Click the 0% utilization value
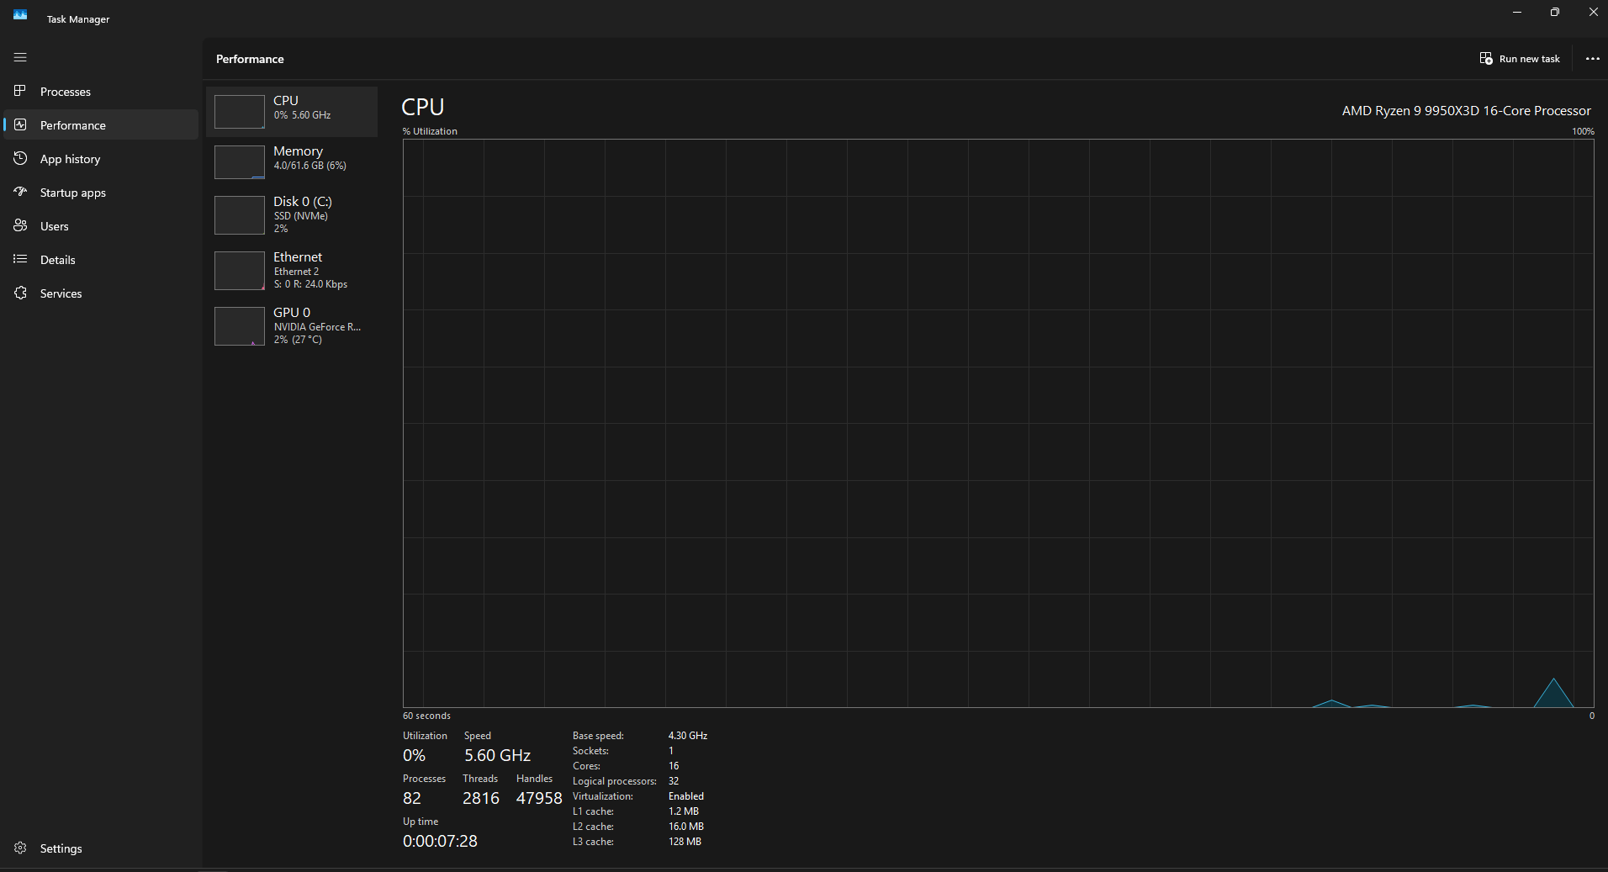This screenshot has width=1608, height=872. click(414, 755)
